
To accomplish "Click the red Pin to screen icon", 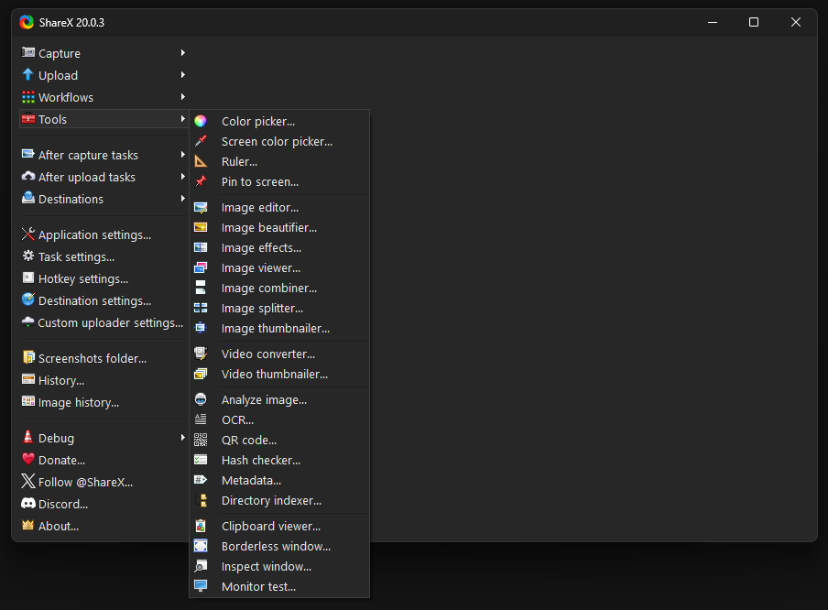I will 201,181.
